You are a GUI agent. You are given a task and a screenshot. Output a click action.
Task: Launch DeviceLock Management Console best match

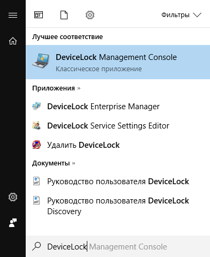click(x=118, y=62)
